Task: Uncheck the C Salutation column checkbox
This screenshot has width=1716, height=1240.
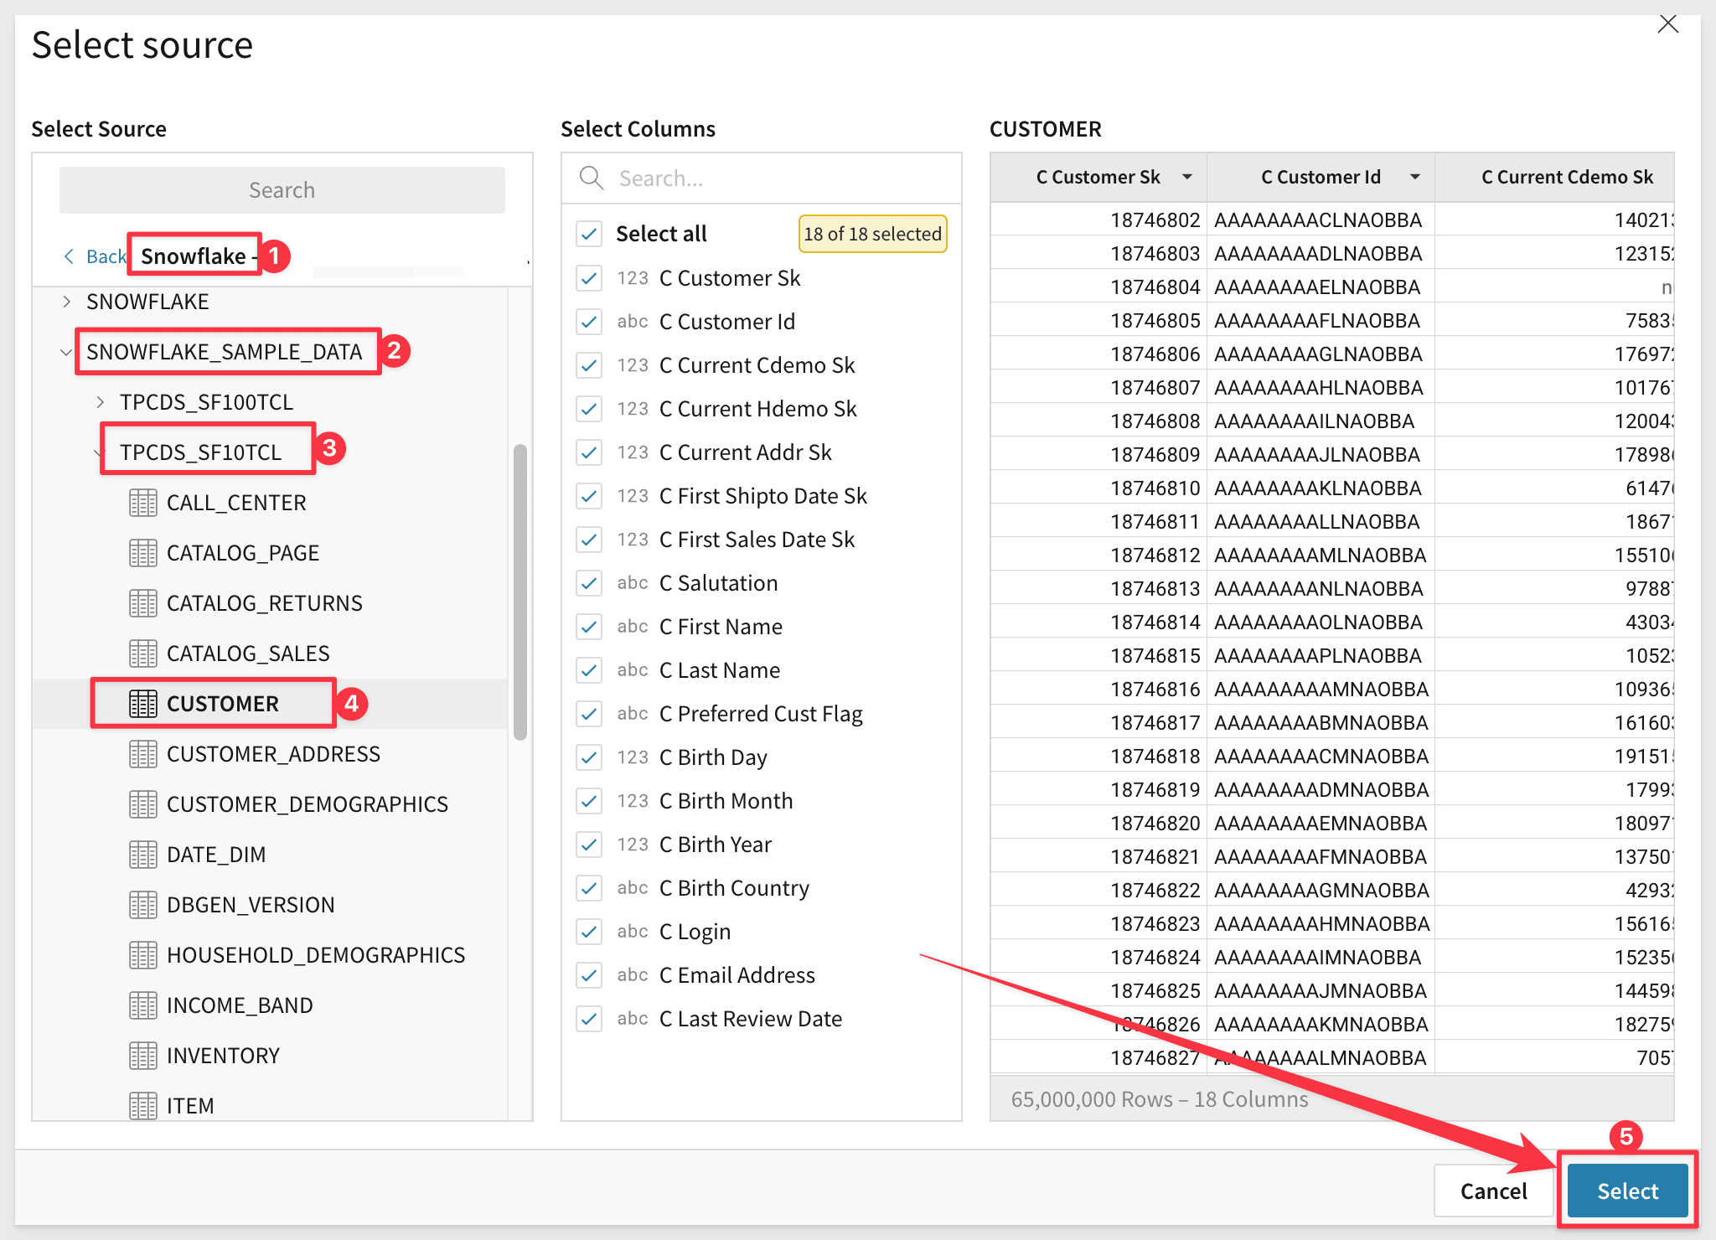Action: tap(589, 583)
